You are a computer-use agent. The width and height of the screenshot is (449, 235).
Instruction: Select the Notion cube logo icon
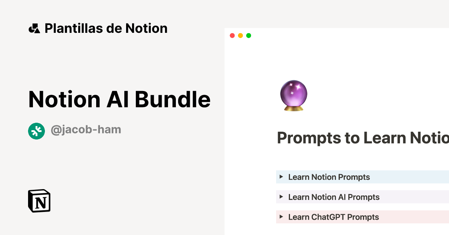point(40,201)
